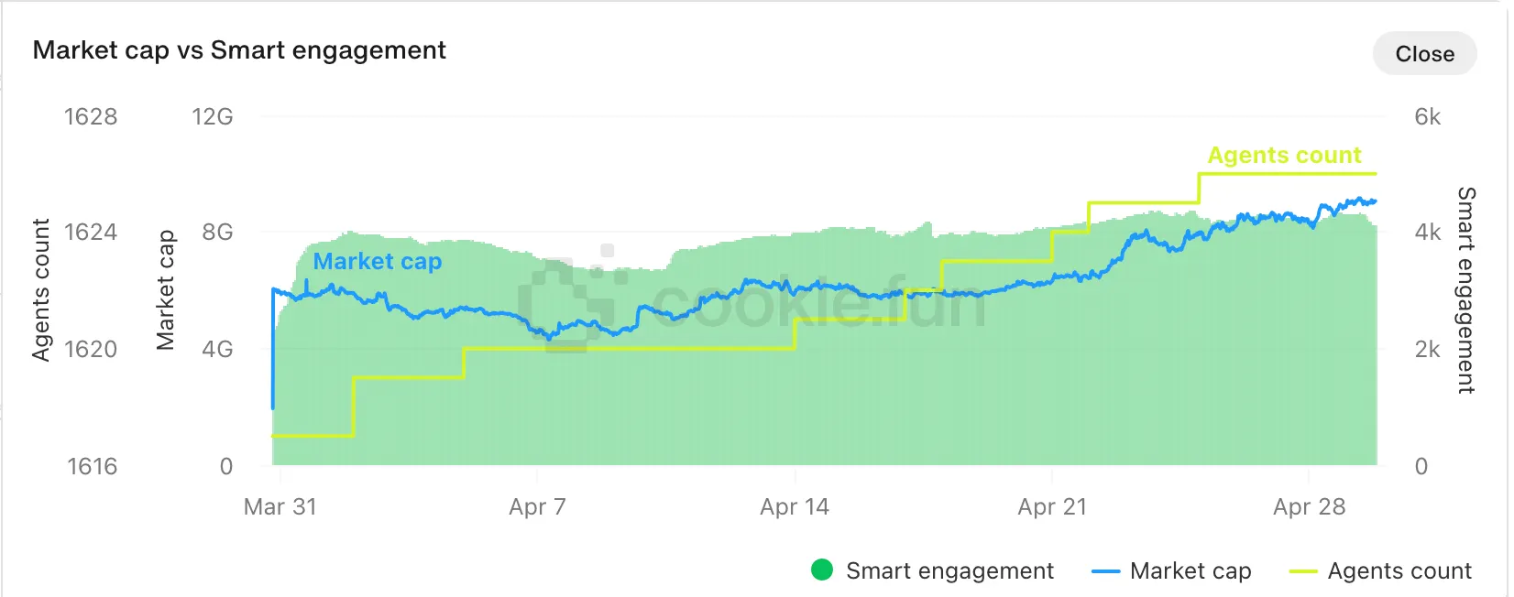Image resolution: width=1514 pixels, height=597 pixels.
Task: Click the Close button
Action: (x=1424, y=54)
